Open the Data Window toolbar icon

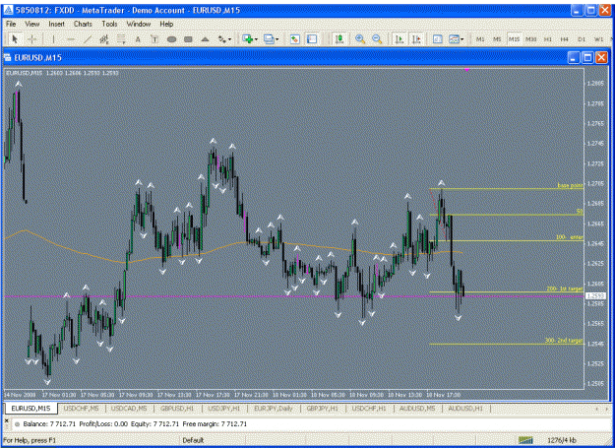point(312,38)
